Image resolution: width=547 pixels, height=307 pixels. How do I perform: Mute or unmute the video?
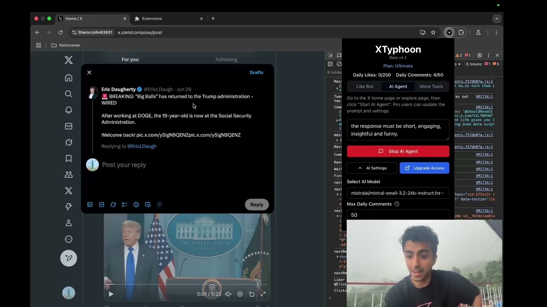tap(228, 294)
